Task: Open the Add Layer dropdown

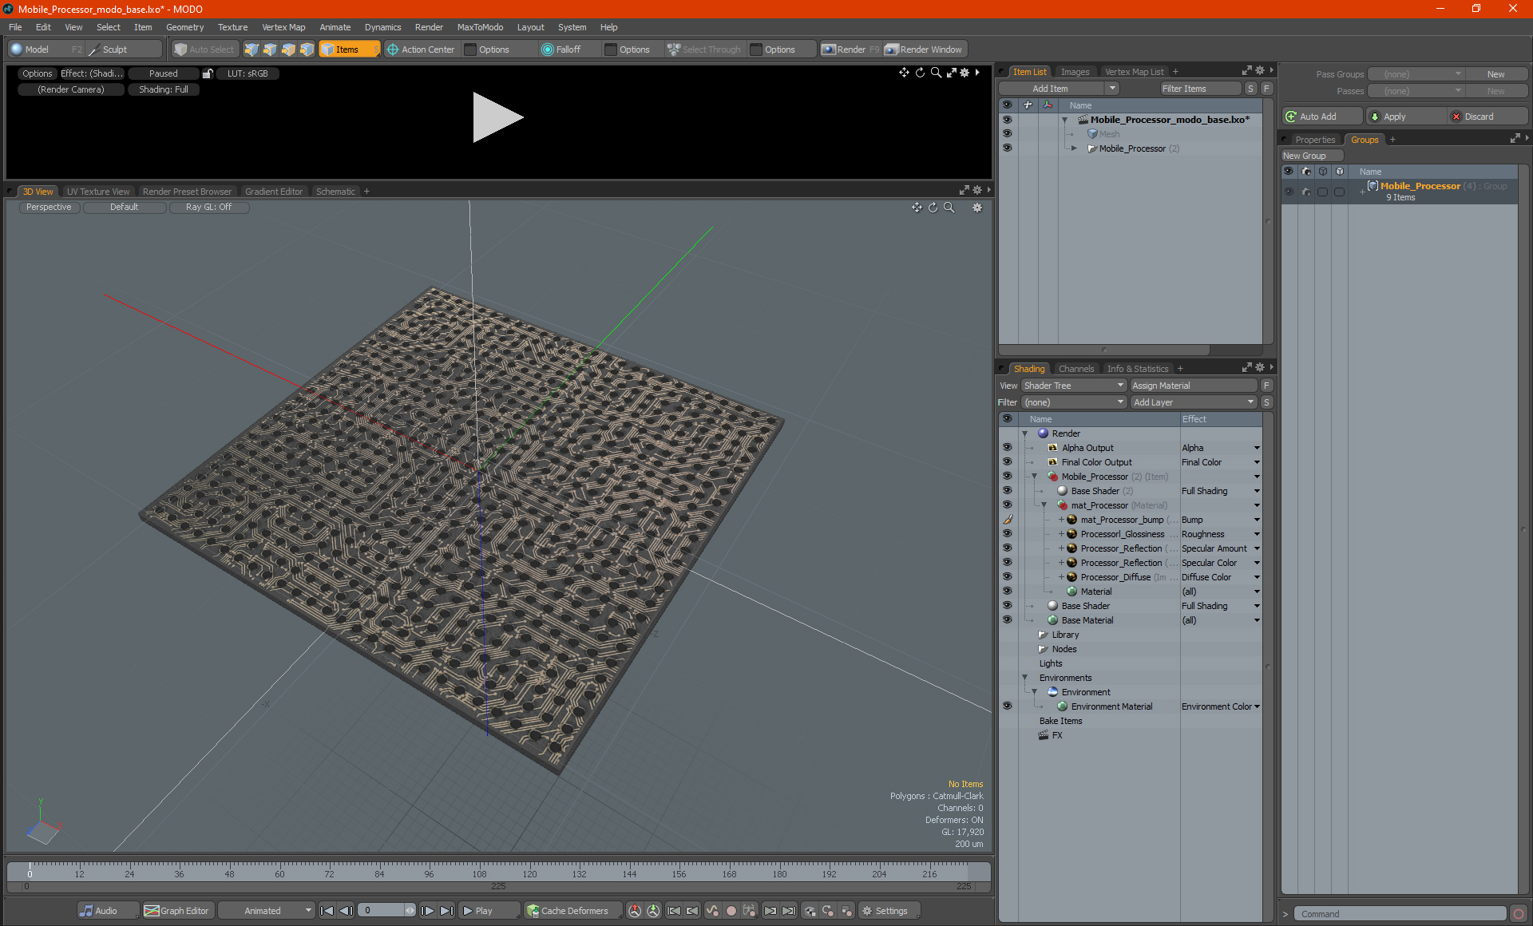Action: tap(1194, 402)
